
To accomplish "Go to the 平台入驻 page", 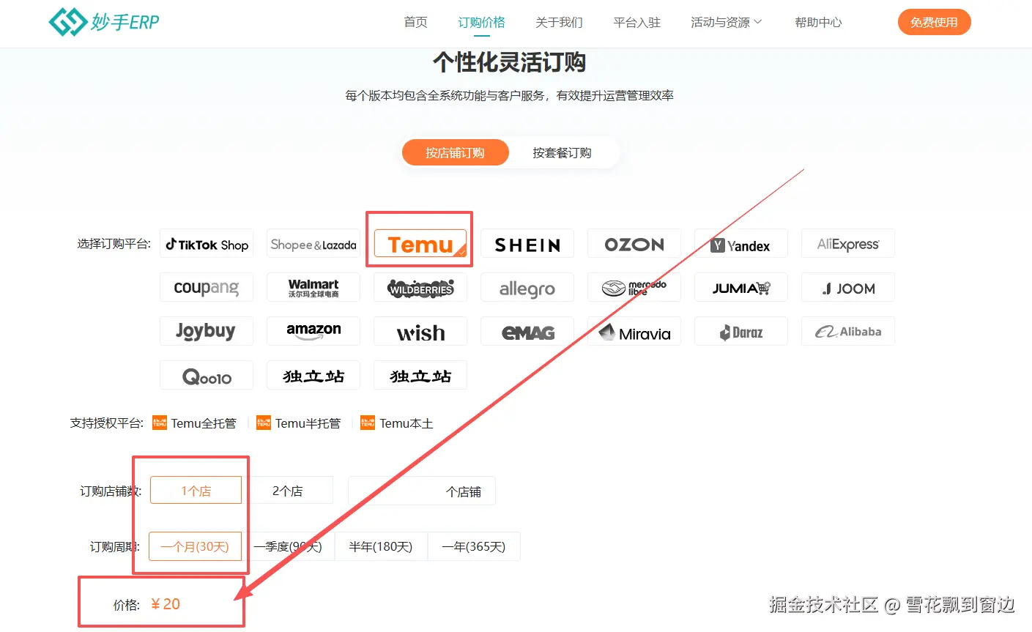I will click(x=636, y=22).
